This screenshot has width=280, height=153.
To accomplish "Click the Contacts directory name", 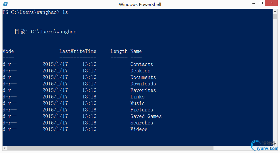I will coord(142,64).
